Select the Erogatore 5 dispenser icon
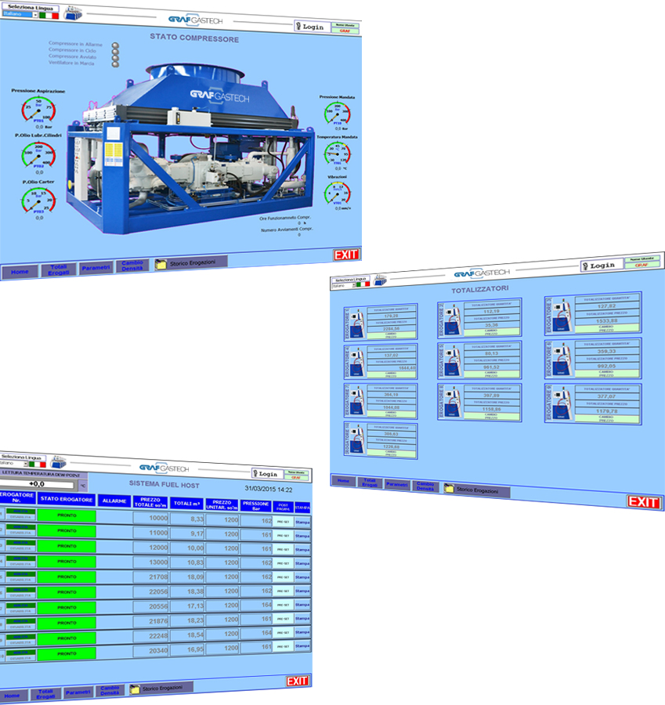The width and height of the screenshot is (665, 705). (452, 360)
